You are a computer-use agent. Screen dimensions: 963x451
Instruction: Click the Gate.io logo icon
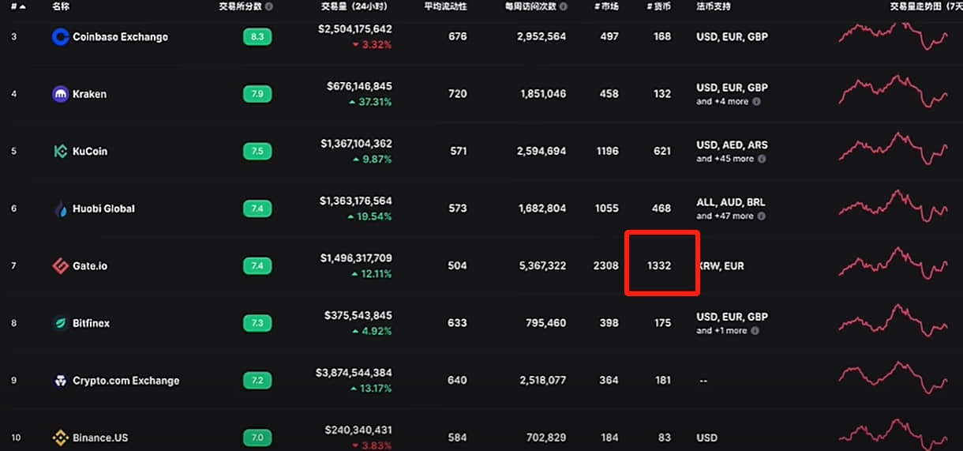tap(60, 266)
